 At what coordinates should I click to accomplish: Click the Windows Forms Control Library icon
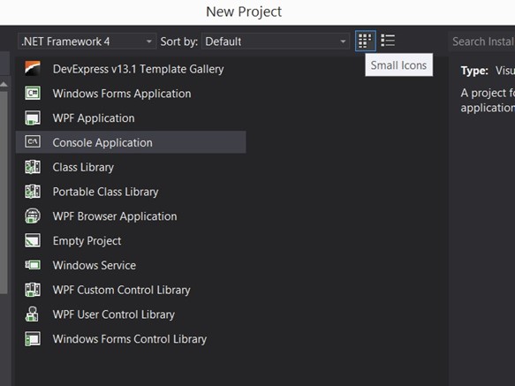point(33,338)
